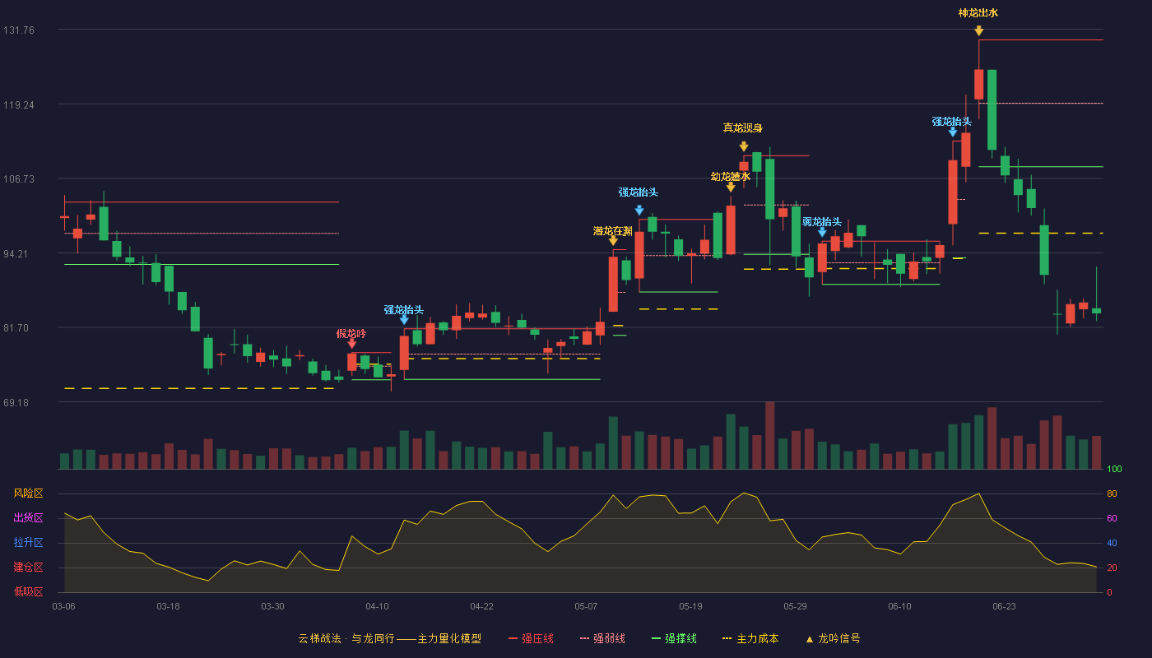Viewport: 1152px width, 658px height.
Task: Click the 出货区 zone label
Action: click(28, 518)
